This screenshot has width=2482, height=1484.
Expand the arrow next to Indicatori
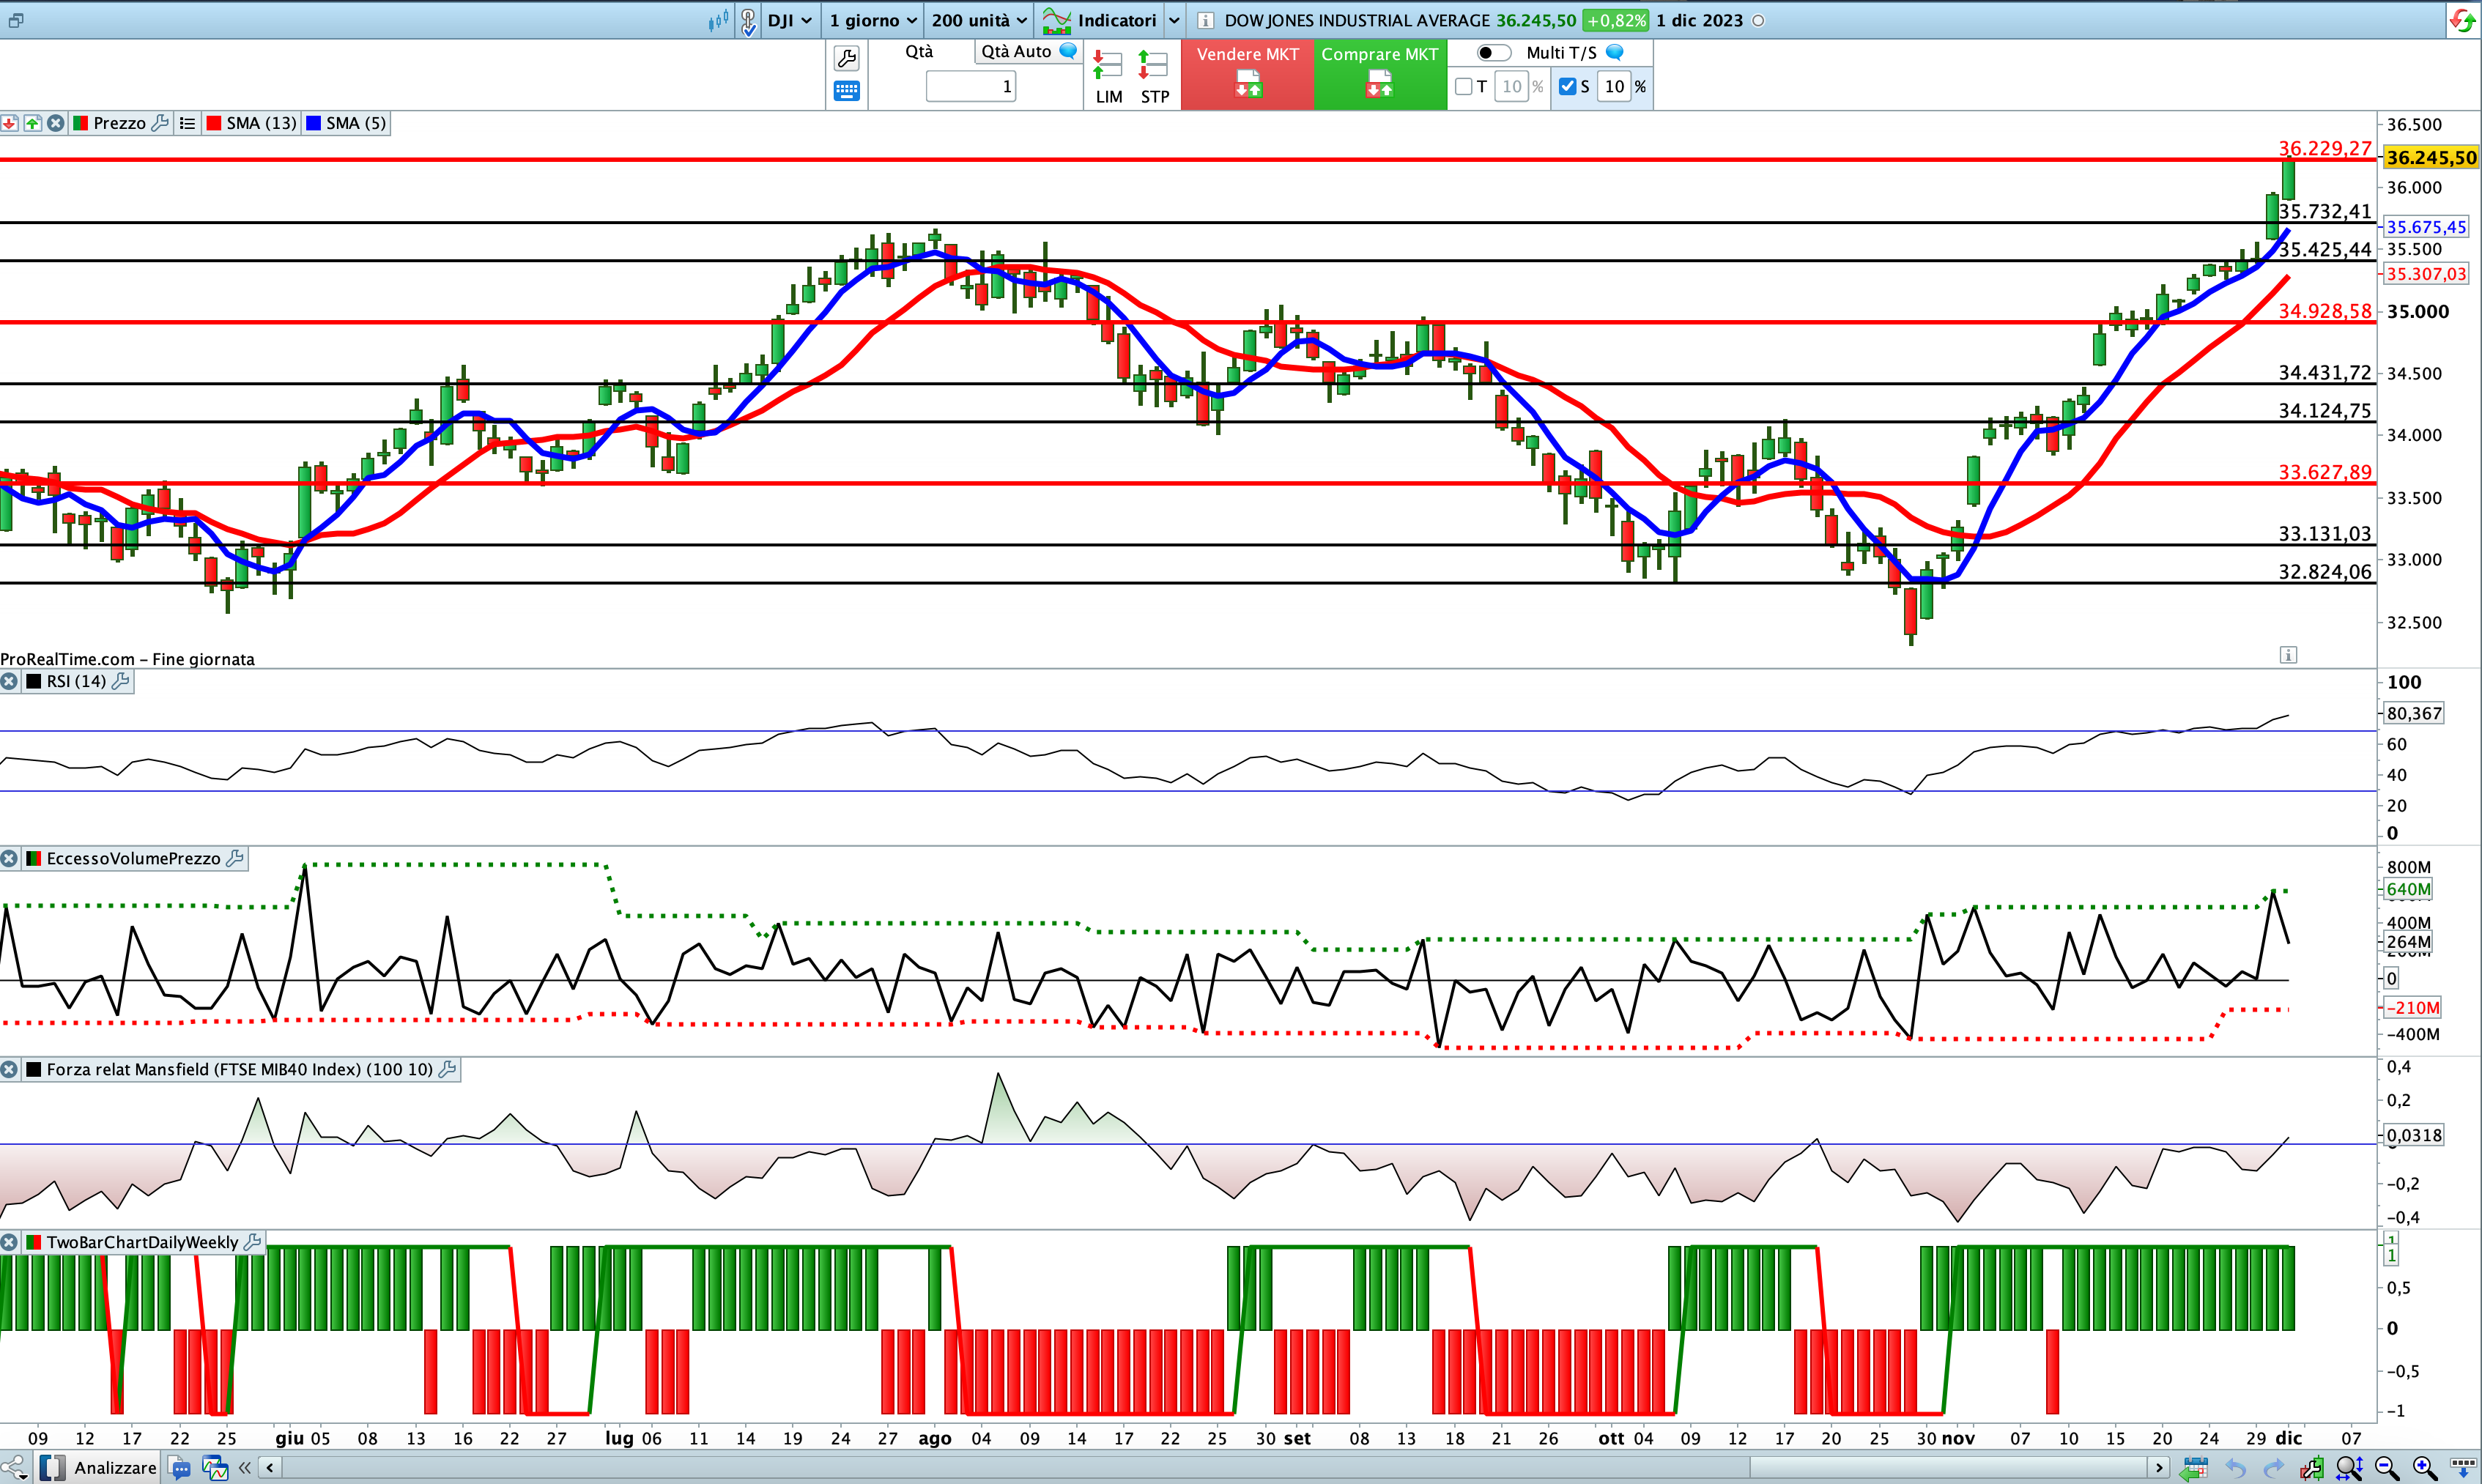tap(1174, 21)
